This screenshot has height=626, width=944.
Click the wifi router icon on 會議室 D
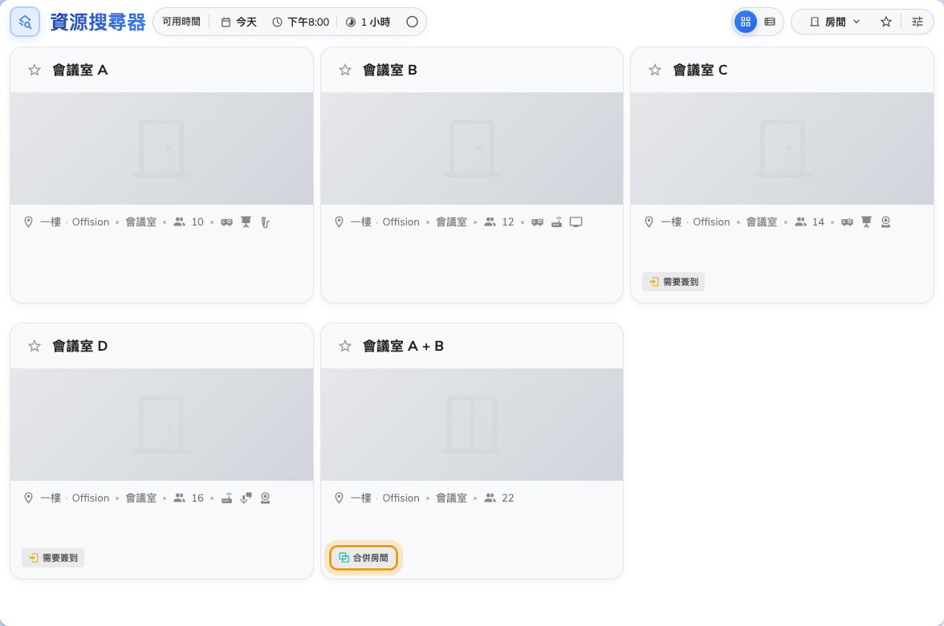click(227, 498)
